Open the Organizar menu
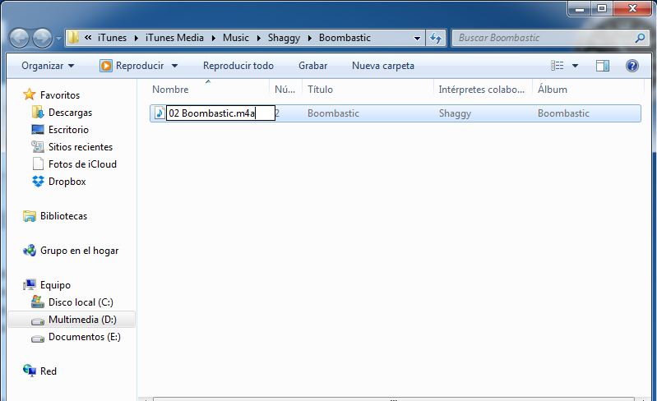 point(48,66)
